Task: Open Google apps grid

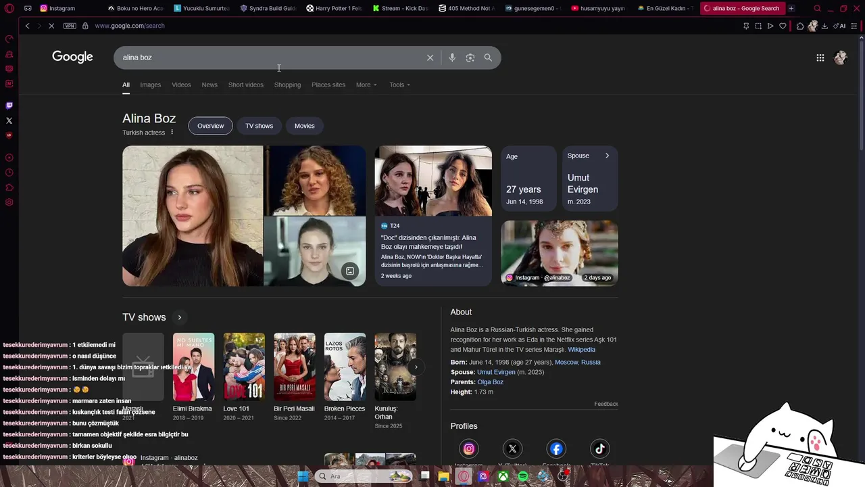Action: [820, 57]
